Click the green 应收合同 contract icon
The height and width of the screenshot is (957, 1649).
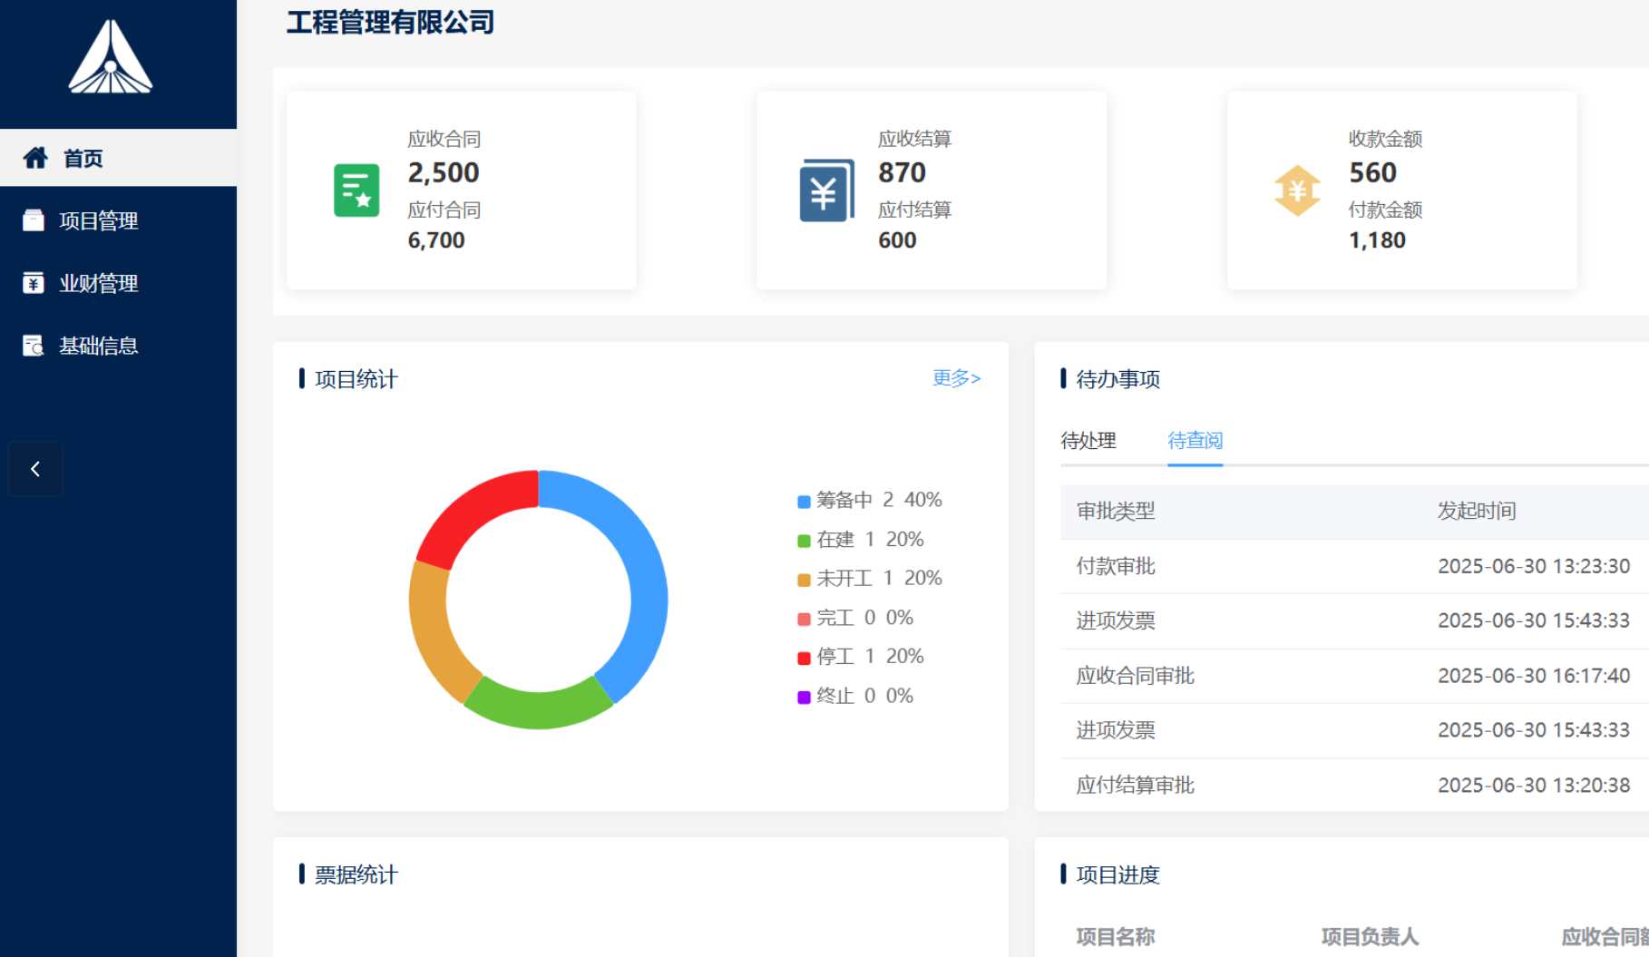[x=356, y=190]
